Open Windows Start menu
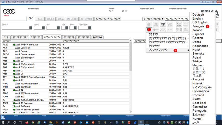Viewport: 222px width, 125px height. pos(3,122)
